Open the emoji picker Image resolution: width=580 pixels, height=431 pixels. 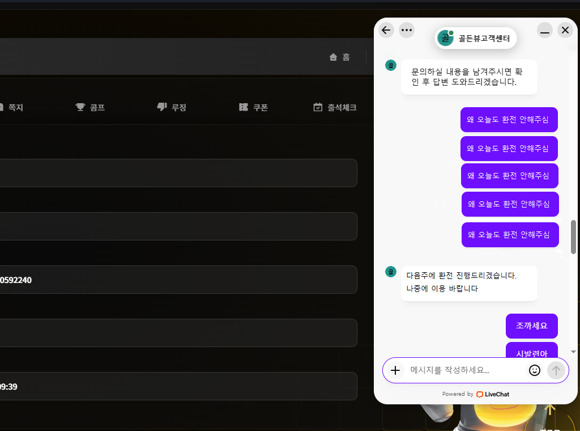tap(534, 370)
